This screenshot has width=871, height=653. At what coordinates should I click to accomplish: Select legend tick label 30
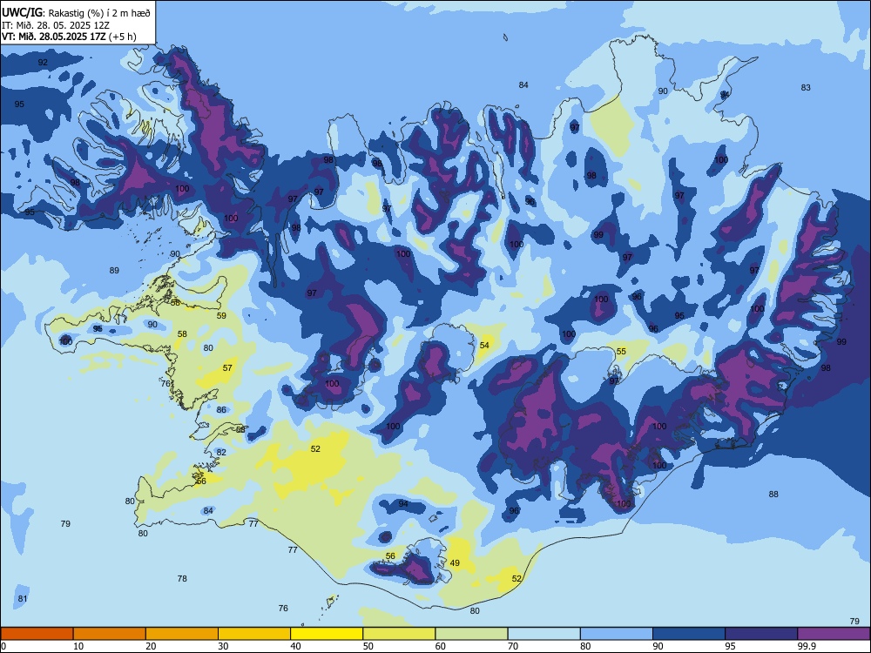point(223,646)
